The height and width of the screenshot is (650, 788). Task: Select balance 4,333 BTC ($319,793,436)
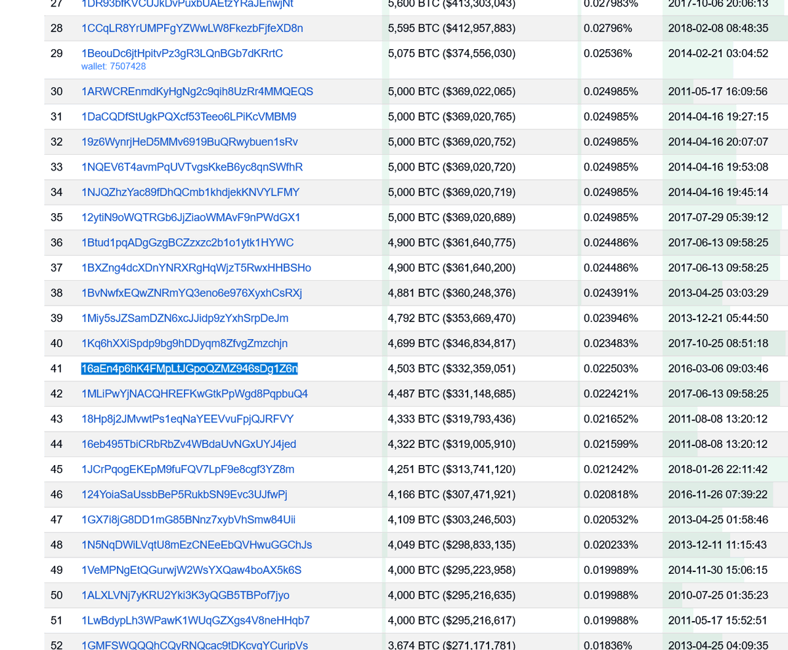[452, 418]
